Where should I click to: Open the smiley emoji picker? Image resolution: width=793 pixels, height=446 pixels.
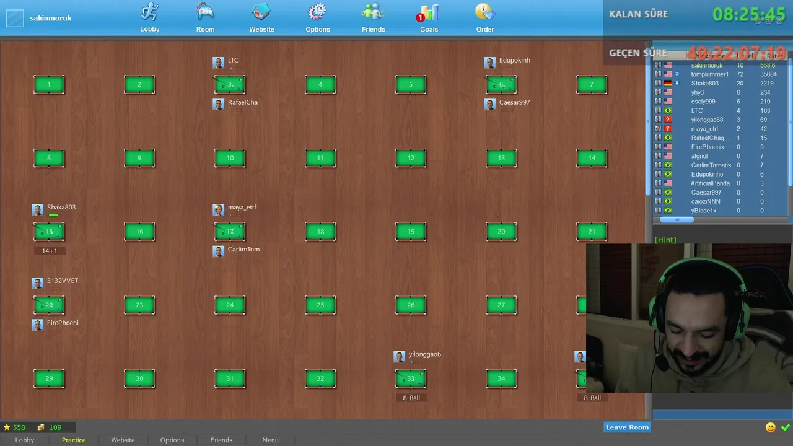(x=771, y=427)
